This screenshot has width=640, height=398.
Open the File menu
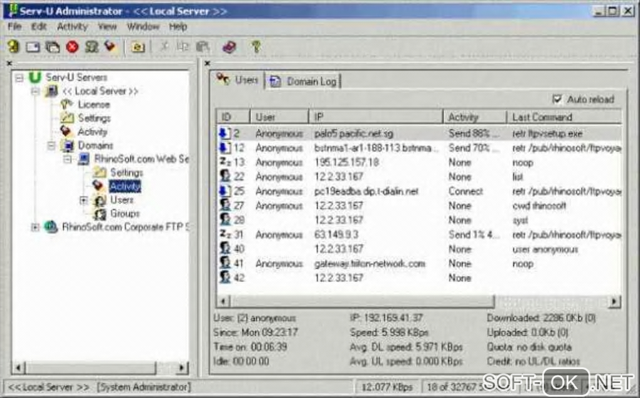coord(14,27)
